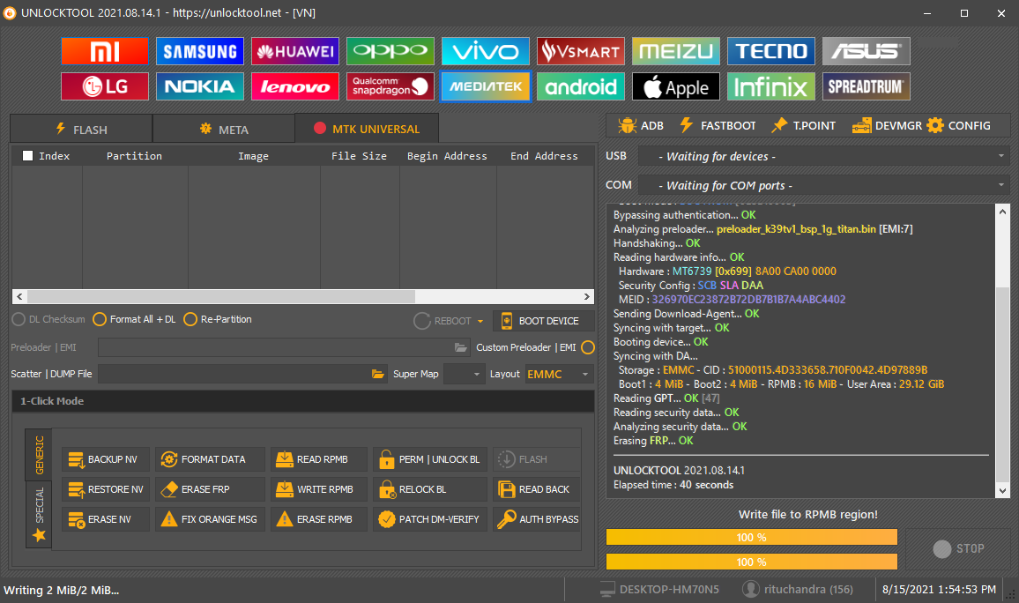The width and height of the screenshot is (1019, 603).
Task: Select the Tecno brand logo
Action: [x=770, y=51]
